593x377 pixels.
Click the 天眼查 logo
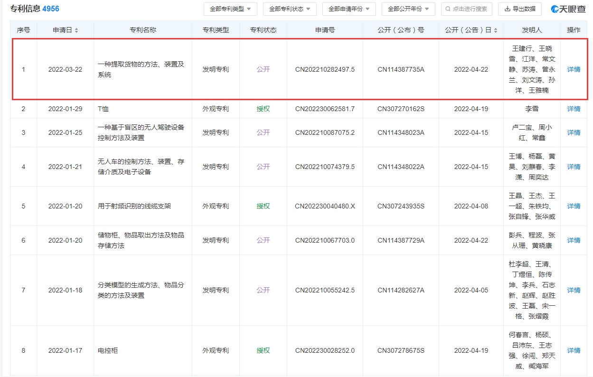[568, 9]
